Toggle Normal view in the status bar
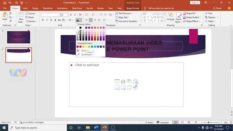 pyautogui.click(x=175, y=122)
